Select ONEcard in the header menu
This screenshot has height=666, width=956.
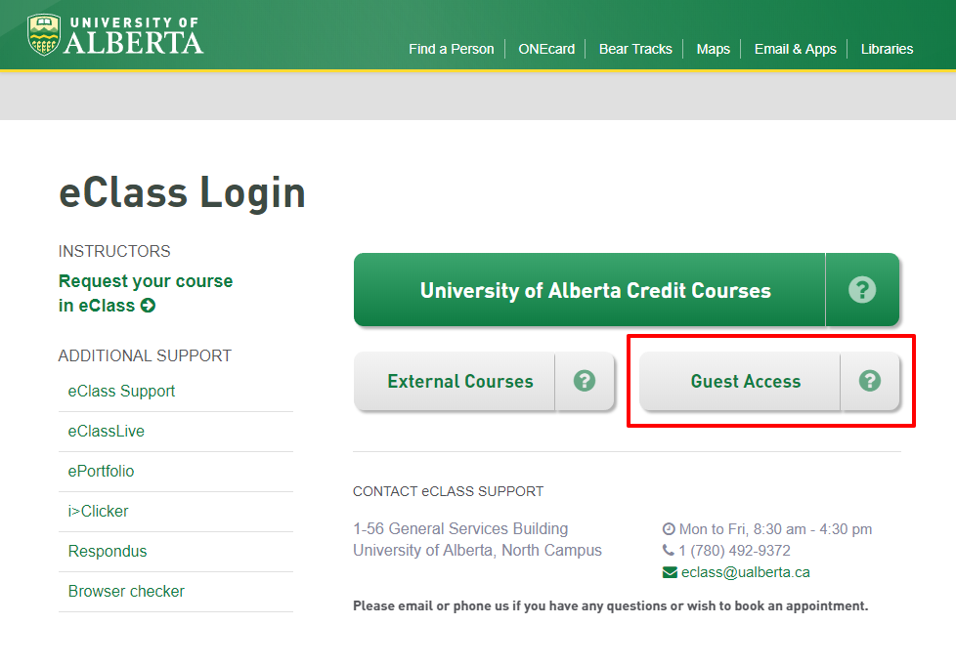(546, 49)
